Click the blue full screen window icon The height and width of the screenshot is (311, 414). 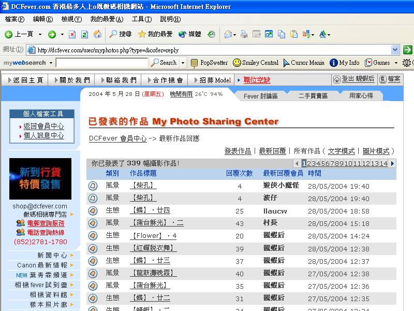tap(269, 34)
